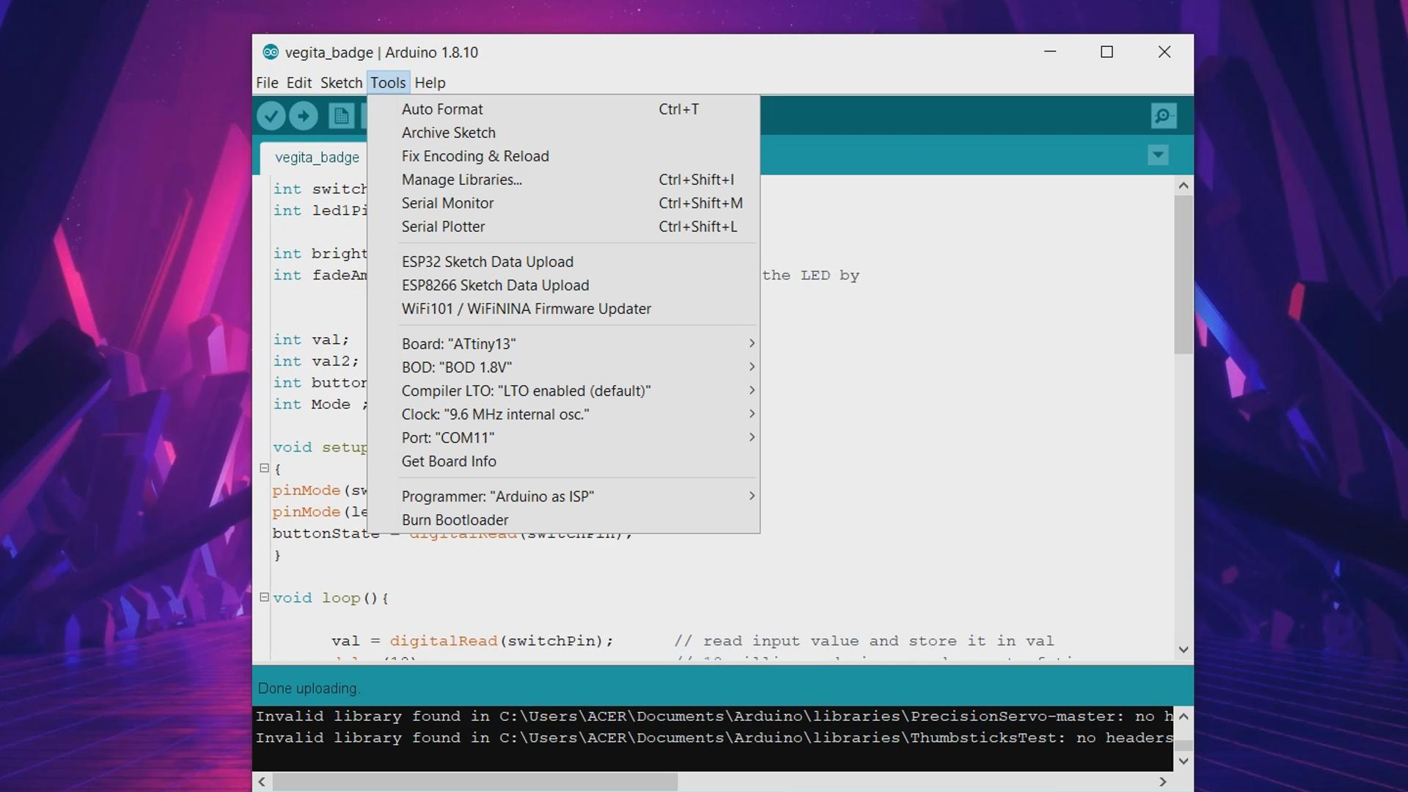Image resolution: width=1408 pixels, height=792 pixels.
Task: Click the console horizontal scrollbar thumb
Action: pos(475,782)
